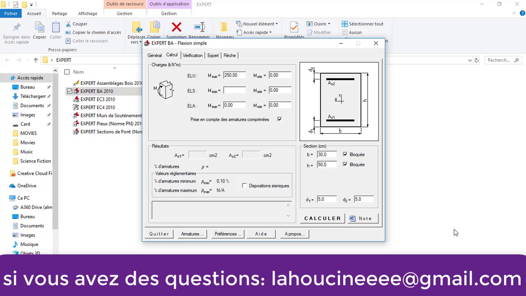Viewport: 526px width, 296px height.
Task: Enable Dispositions sismiques checkbox
Action: point(245,186)
